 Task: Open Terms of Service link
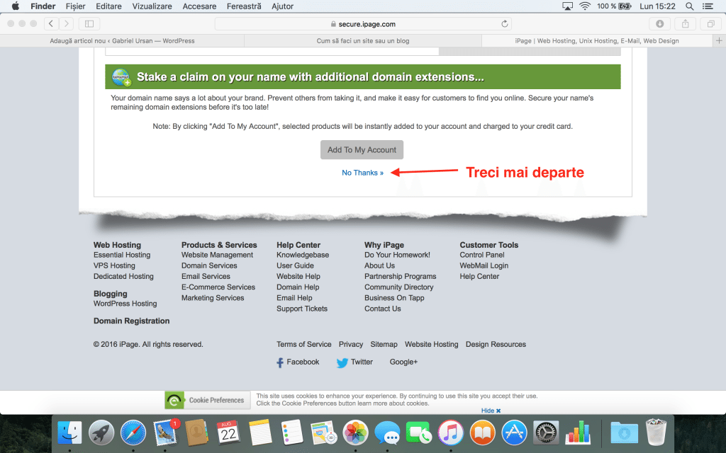(303, 344)
